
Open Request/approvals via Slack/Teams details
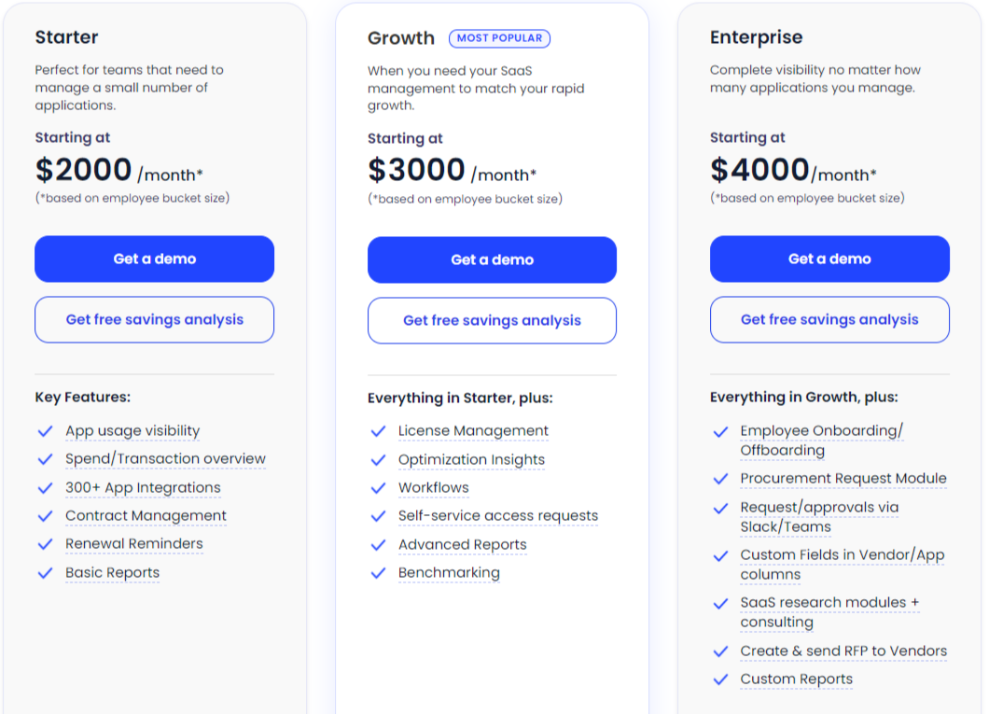(819, 516)
